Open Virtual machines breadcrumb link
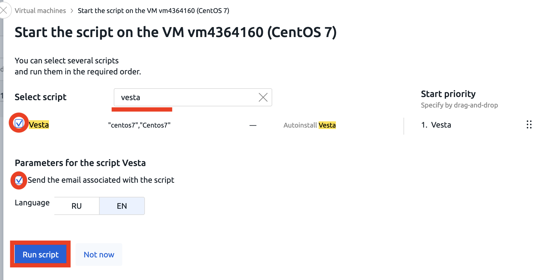 point(40,11)
